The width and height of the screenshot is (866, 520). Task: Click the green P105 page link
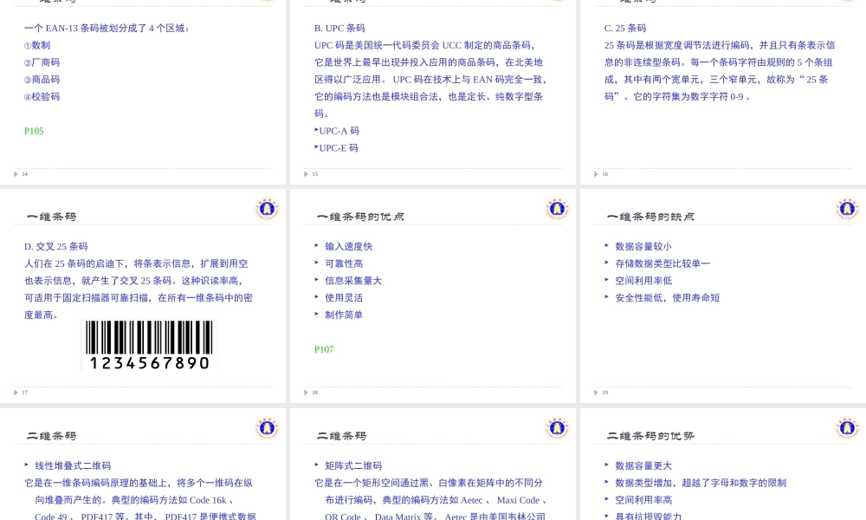click(x=33, y=131)
